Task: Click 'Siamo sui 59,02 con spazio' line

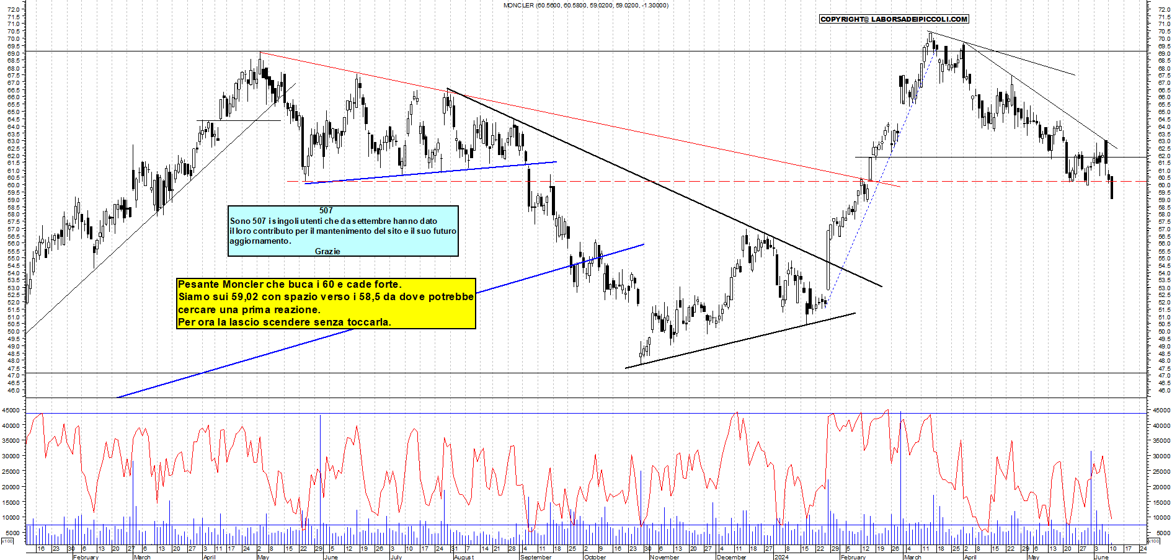Action: tap(326, 296)
